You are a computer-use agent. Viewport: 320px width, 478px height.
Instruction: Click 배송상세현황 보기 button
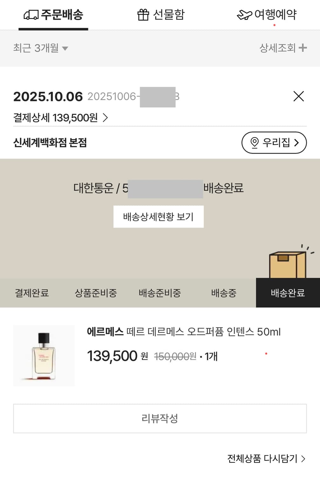pyautogui.click(x=158, y=217)
